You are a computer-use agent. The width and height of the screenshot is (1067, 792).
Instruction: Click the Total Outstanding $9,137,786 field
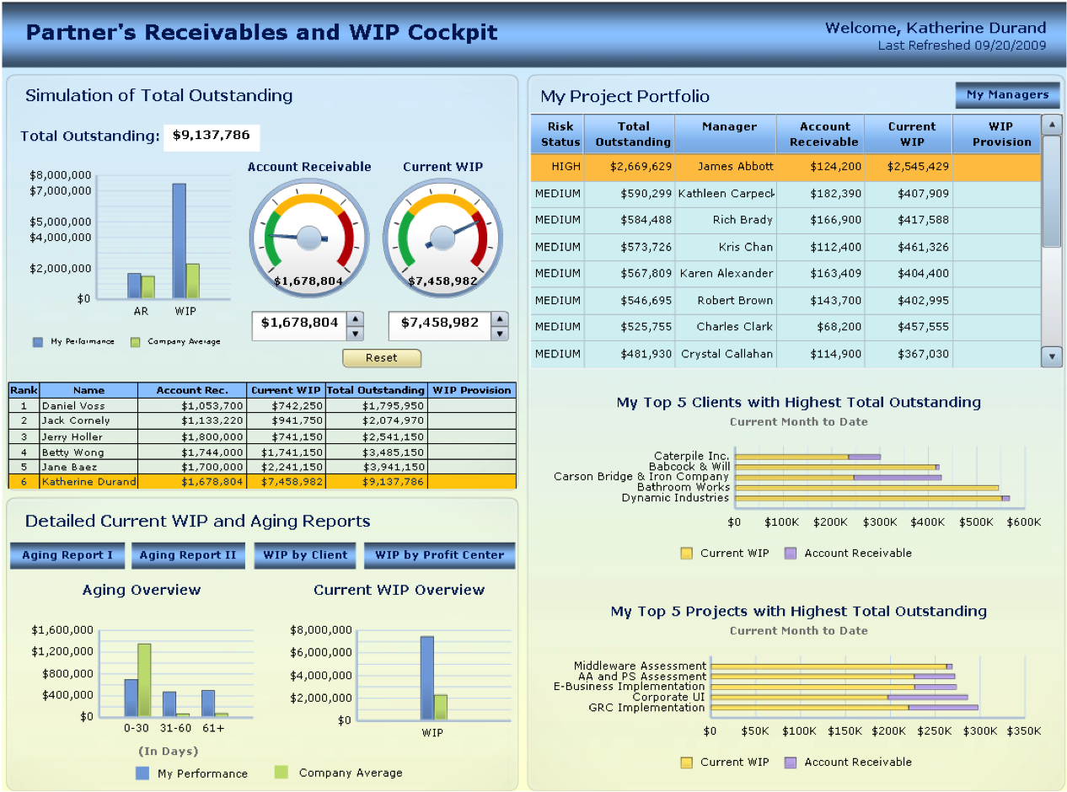(x=212, y=137)
